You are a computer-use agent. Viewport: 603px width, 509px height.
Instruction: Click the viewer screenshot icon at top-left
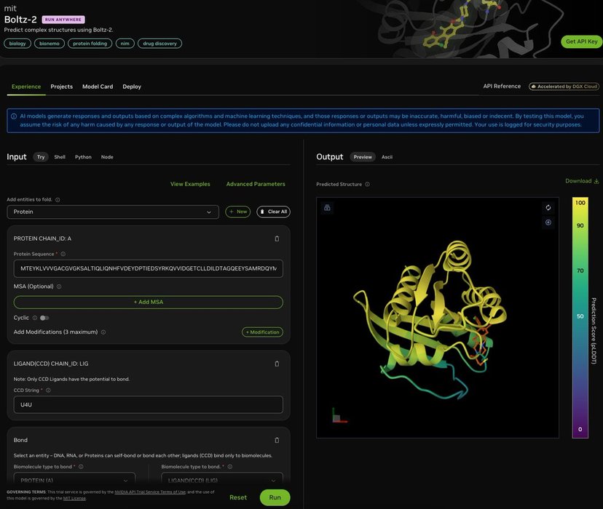pyautogui.click(x=327, y=208)
